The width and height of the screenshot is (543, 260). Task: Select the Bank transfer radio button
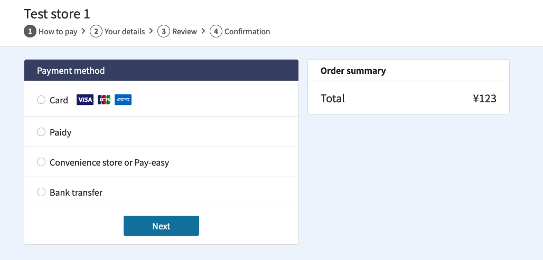[x=41, y=192]
